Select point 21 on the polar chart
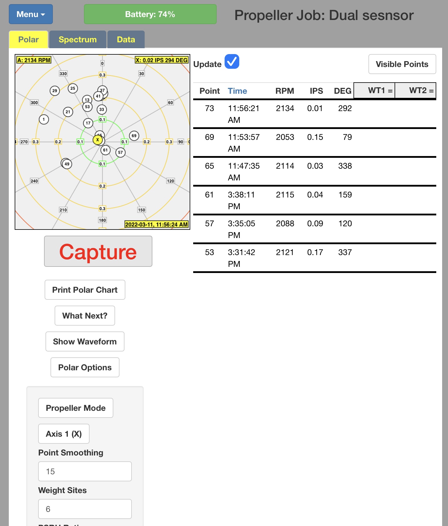The height and width of the screenshot is (526, 448). pyautogui.click(x=68, y=112)
